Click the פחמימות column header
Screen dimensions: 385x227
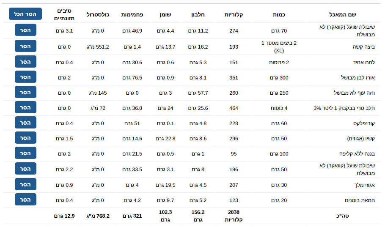click(x=132, y=14)
